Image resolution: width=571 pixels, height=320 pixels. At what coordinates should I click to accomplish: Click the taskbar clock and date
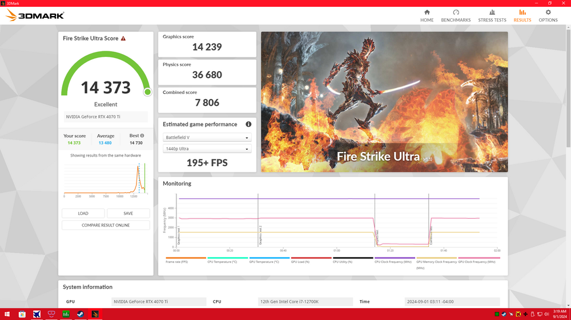[x=560, y=314]
